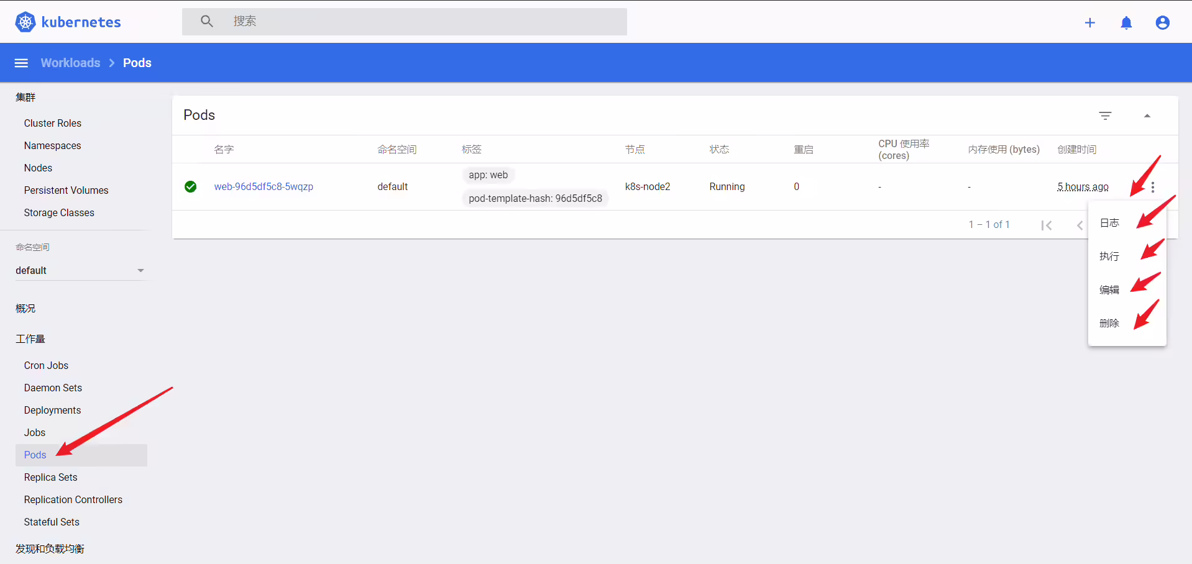
Task: Open the notifications bell
Action: point(1126,23)
